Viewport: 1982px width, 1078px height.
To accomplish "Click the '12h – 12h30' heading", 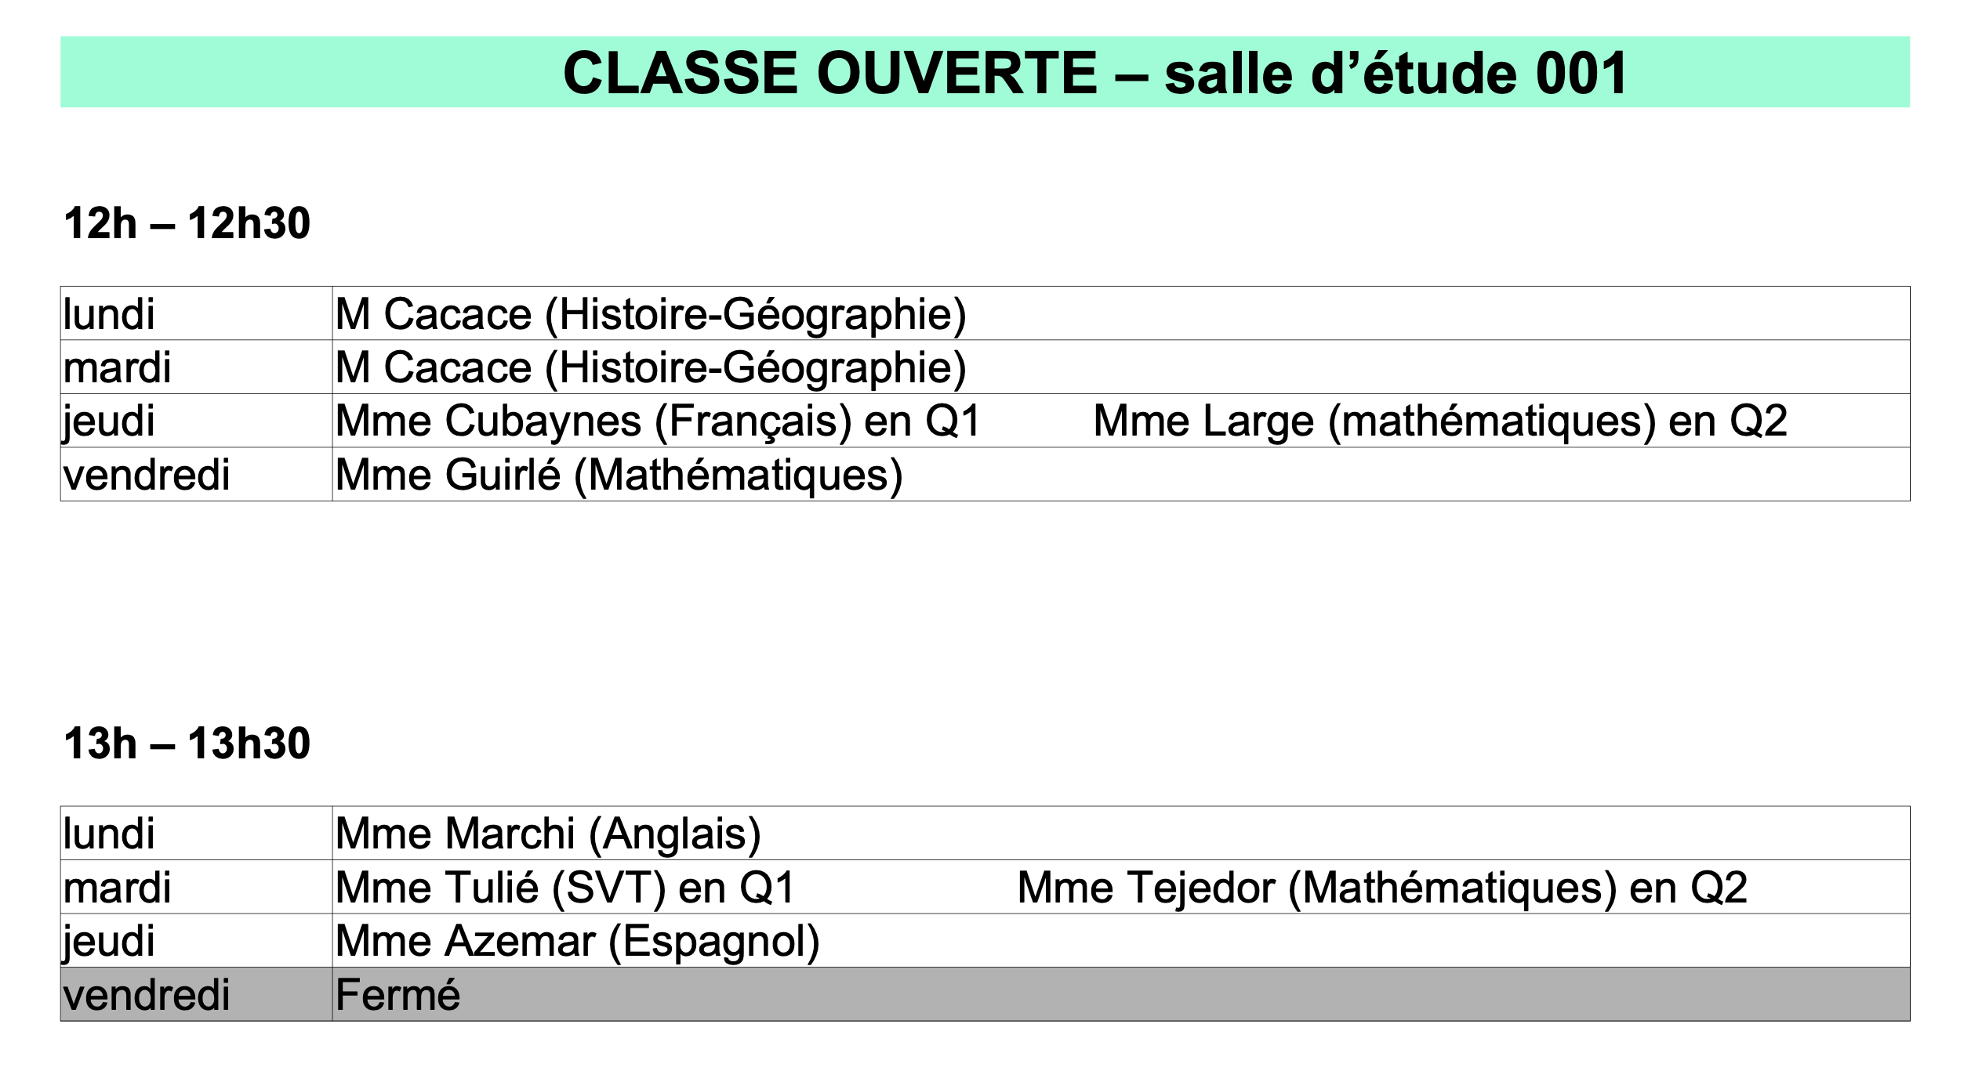I will pyautogui.click(x=187, y=223).
